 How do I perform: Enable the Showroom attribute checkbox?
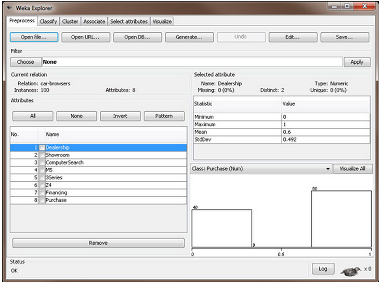[42, 155]
